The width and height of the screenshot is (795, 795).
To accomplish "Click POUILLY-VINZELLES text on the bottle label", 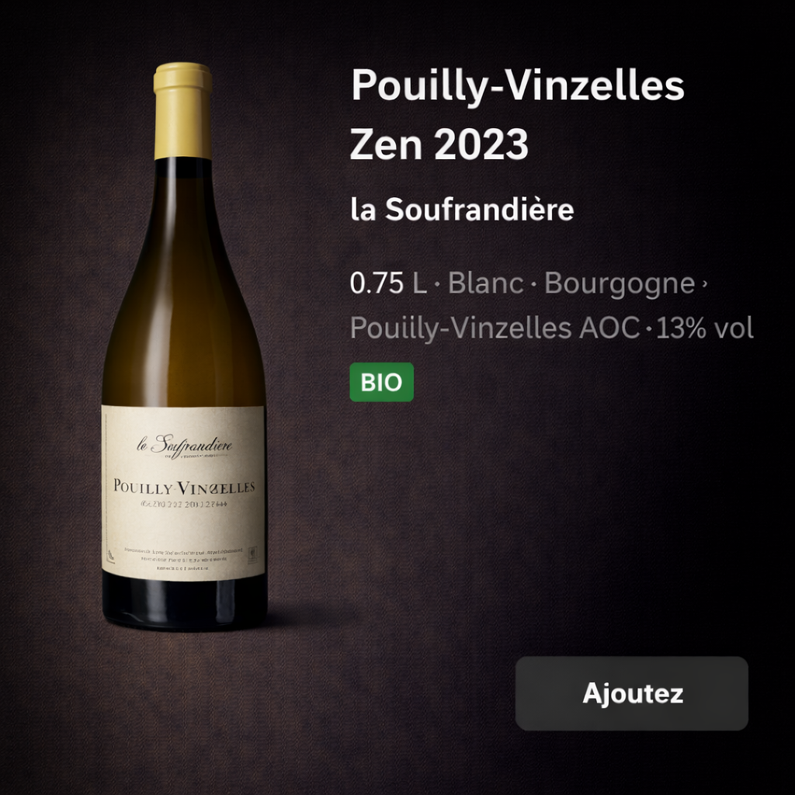I will 184,488.
